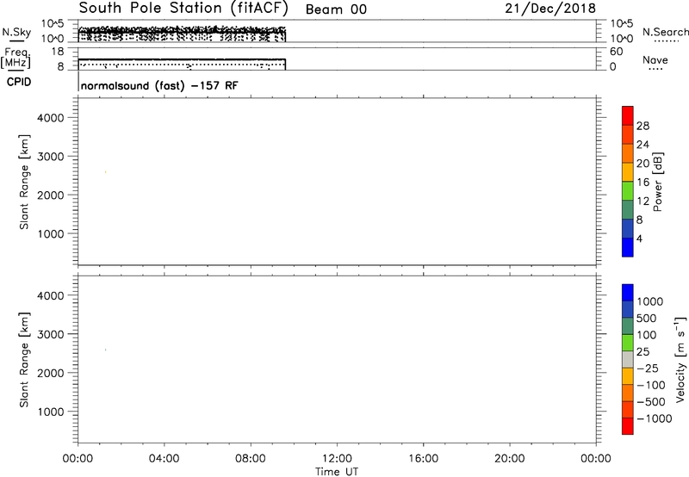Click the South Pole Station (fitACF) title
Viewport: 689px width, 477px height.
[x=183, y=9]
